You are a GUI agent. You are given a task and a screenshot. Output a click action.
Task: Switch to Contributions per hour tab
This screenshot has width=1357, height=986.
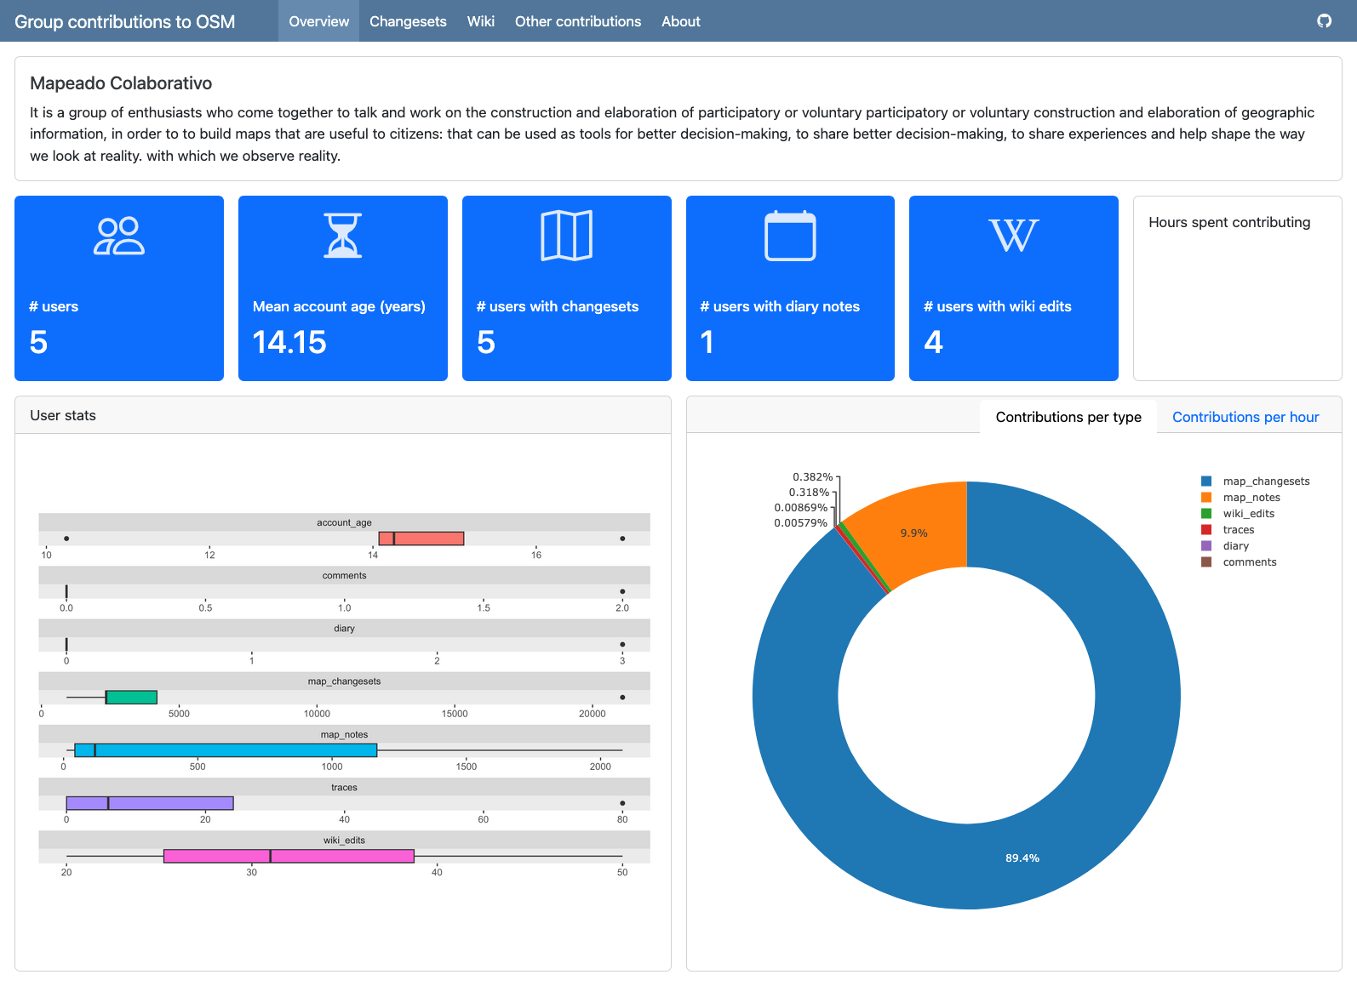pyautogui.click(x=1245, y=417)
